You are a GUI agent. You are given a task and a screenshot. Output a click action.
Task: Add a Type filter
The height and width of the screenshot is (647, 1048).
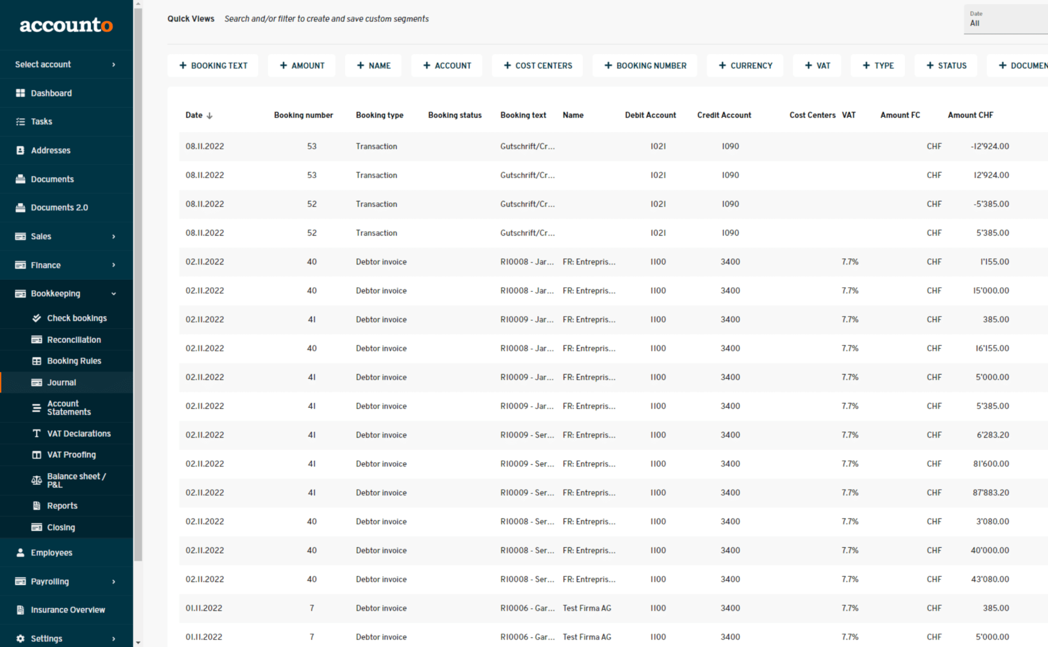click(878, 65)
